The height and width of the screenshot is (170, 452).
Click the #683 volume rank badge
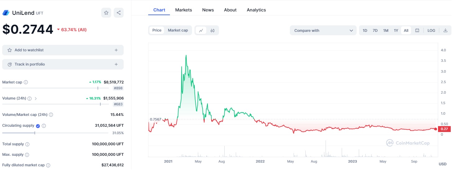pyautogui.click(x=118, y=104)
